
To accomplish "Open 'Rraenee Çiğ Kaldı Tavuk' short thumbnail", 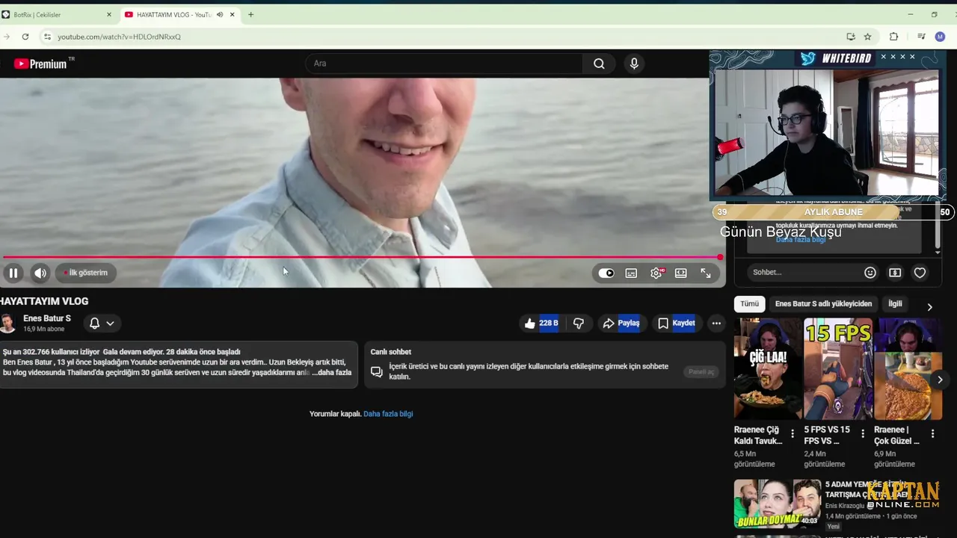I will point(768,368).
